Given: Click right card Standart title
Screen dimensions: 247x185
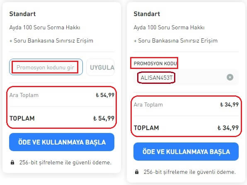Looking at the screenshot, I should click(x=147, y=14).
